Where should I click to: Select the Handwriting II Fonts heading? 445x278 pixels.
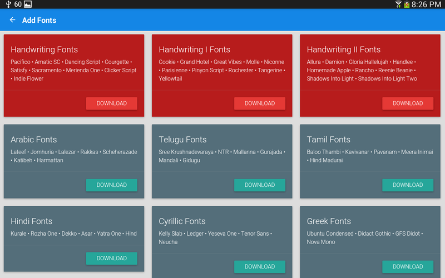(343, 49)
